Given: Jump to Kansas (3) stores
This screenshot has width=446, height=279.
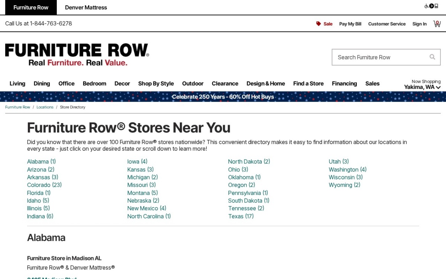Looking at the screenshot, I should [x=140, y=169].
